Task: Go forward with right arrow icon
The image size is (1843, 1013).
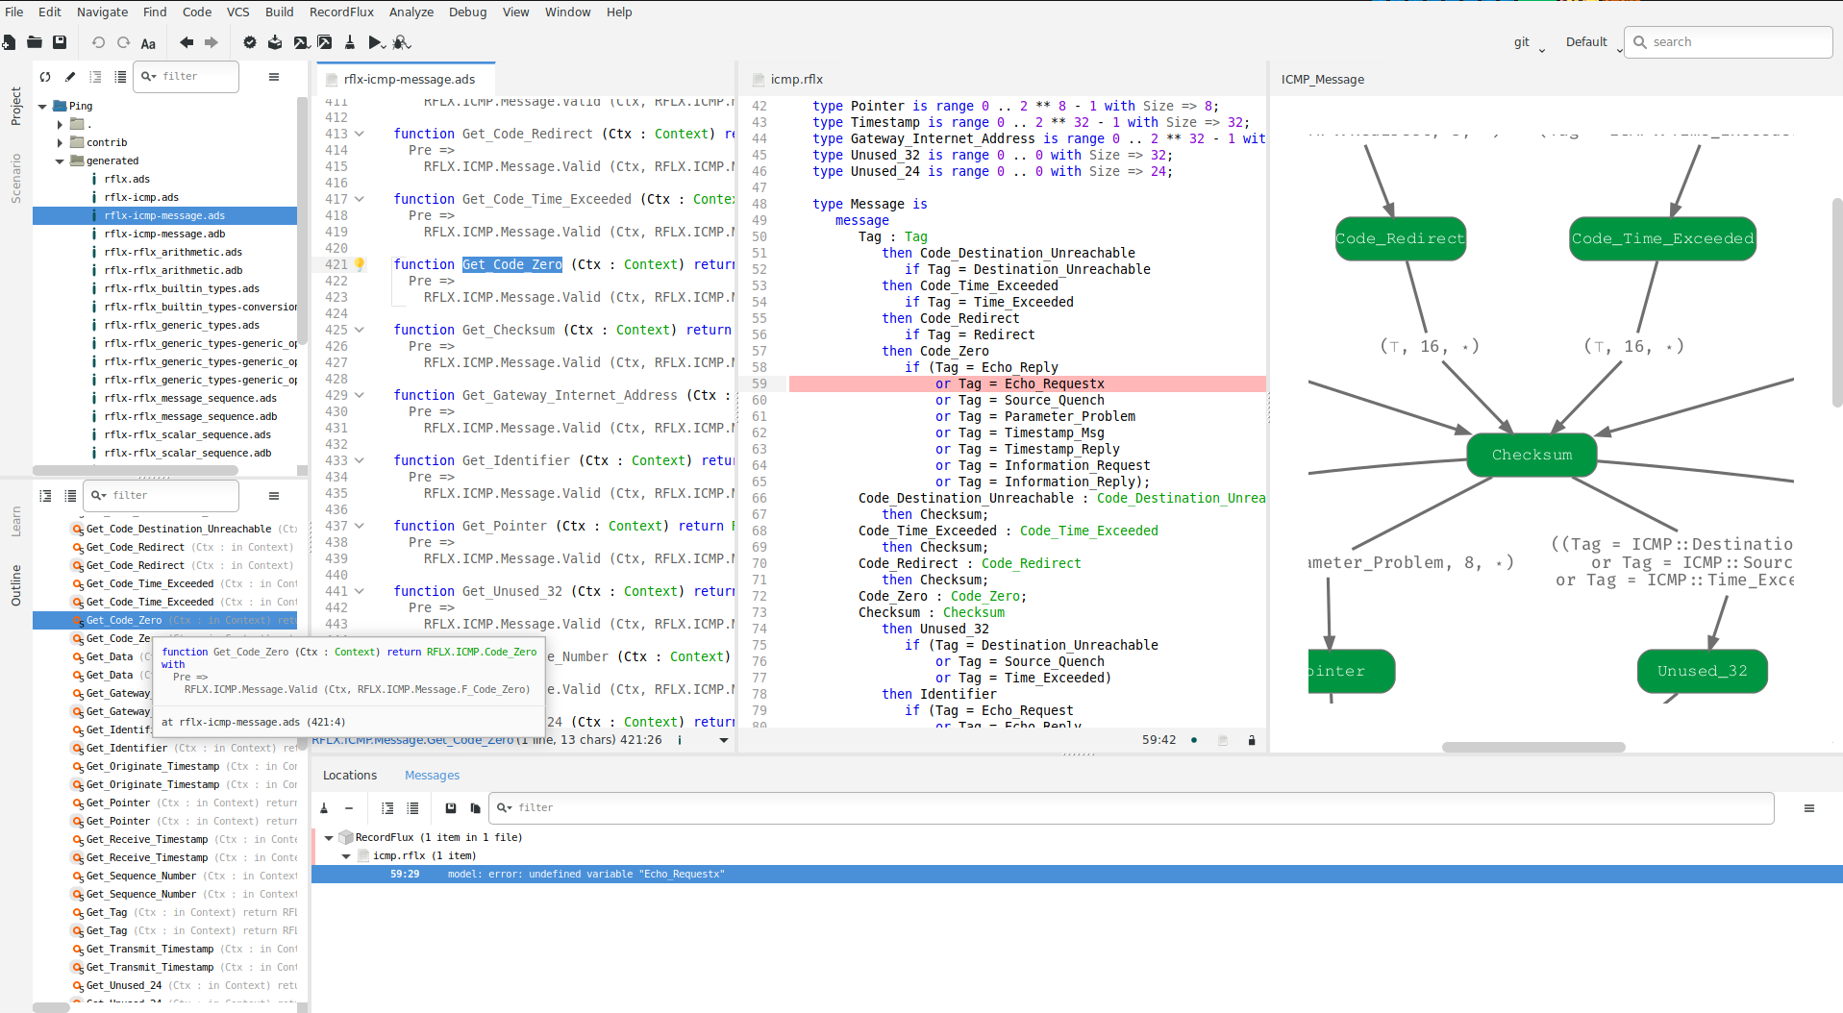Action: point(212,42)
